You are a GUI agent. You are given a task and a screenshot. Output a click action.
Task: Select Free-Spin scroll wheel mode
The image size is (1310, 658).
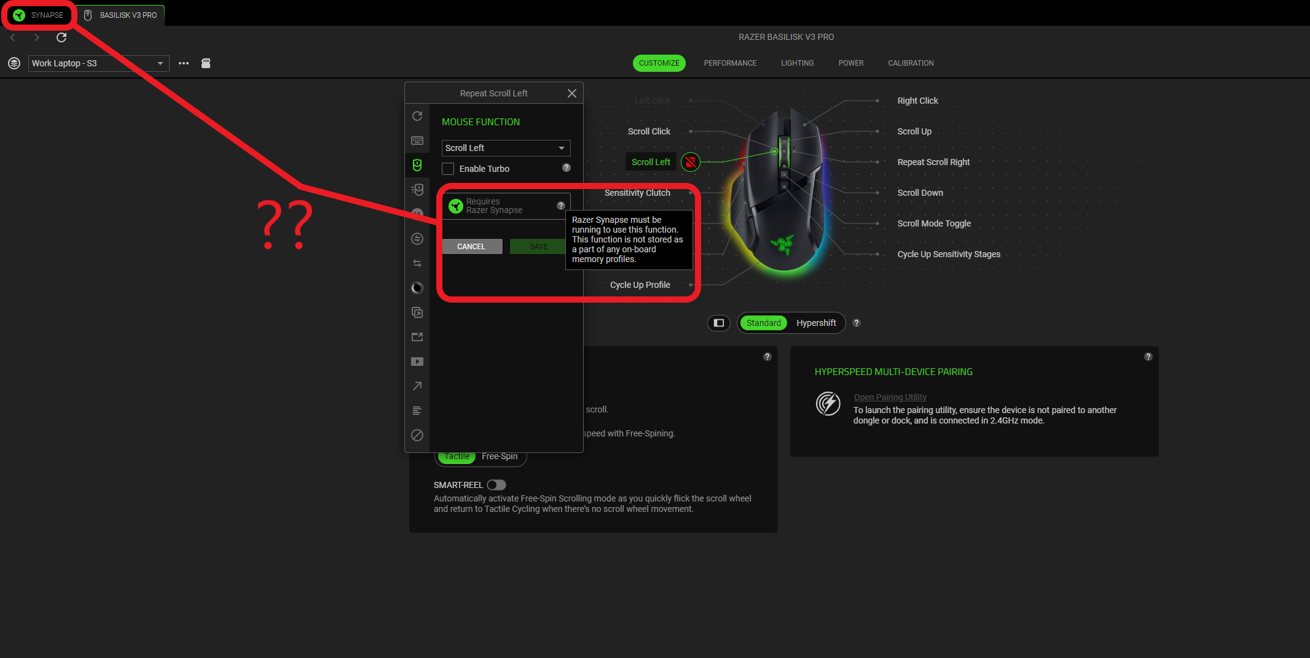point(500,457)
